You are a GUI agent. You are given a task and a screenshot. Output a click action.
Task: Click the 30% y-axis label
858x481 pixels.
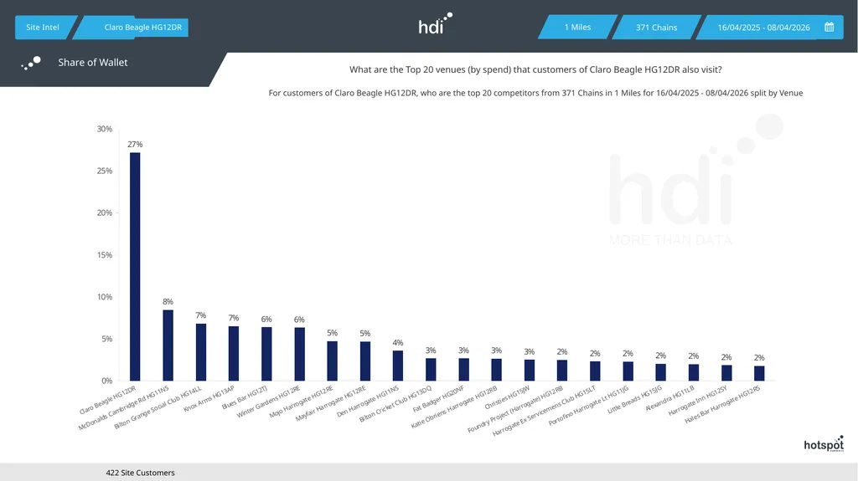(x=105, y=129)
